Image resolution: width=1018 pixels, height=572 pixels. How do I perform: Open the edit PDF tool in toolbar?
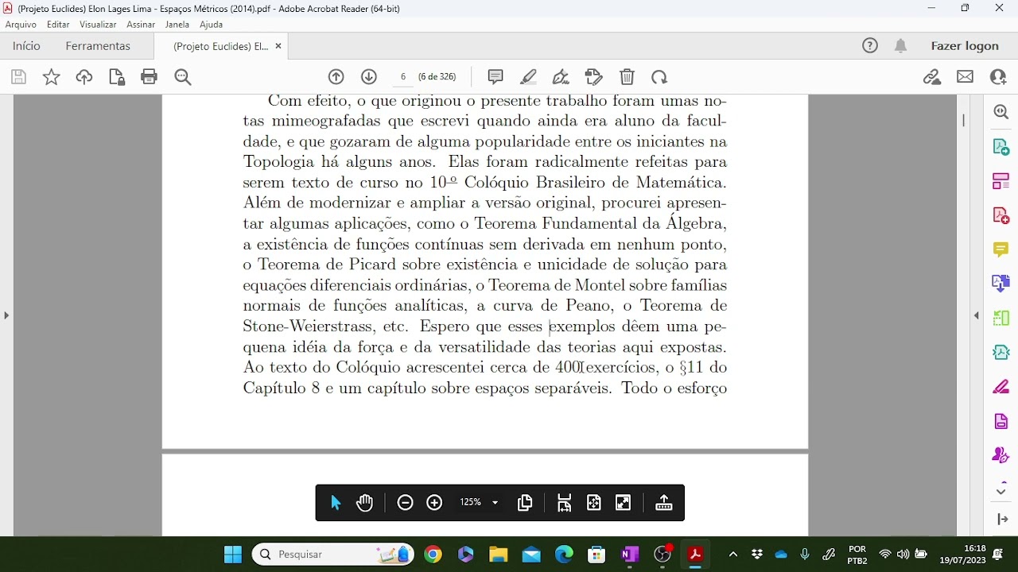pyautogui.click(x=594, y=77)
